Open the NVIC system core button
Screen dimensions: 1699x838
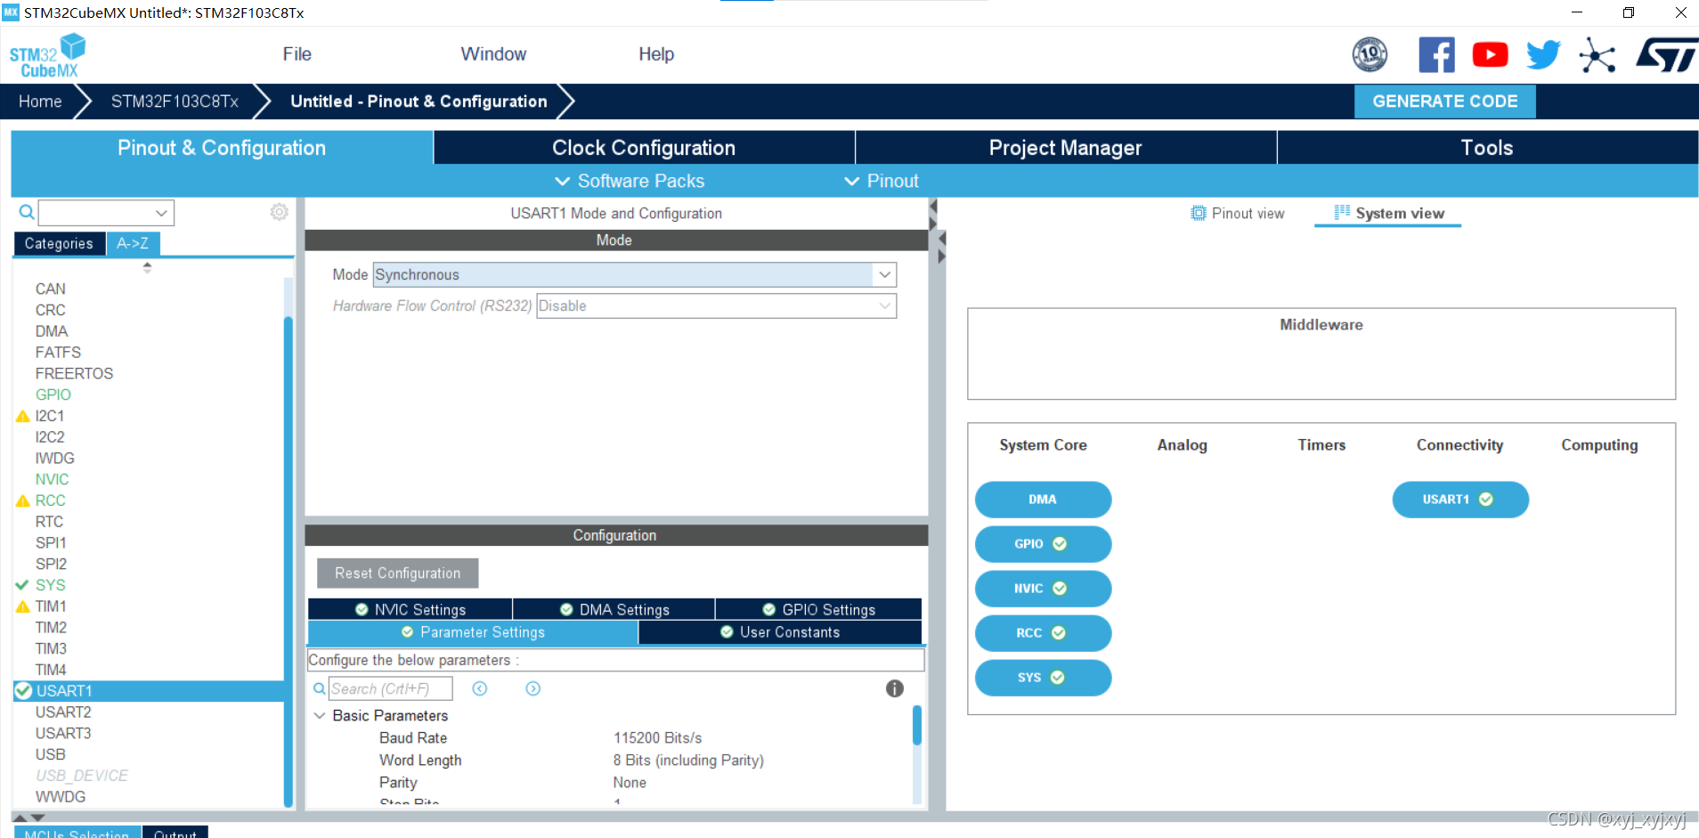tap(1043, 589)
